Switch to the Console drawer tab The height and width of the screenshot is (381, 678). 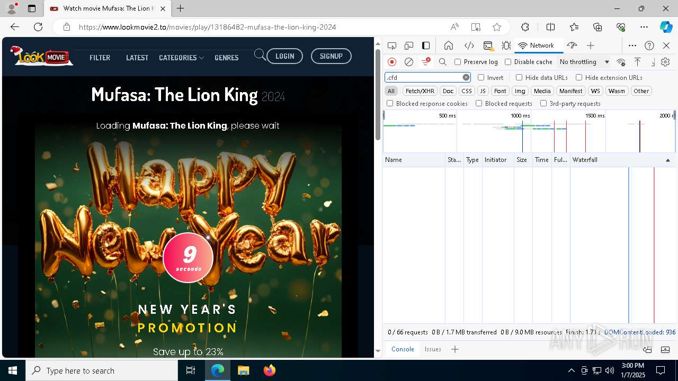click(403, 349)
